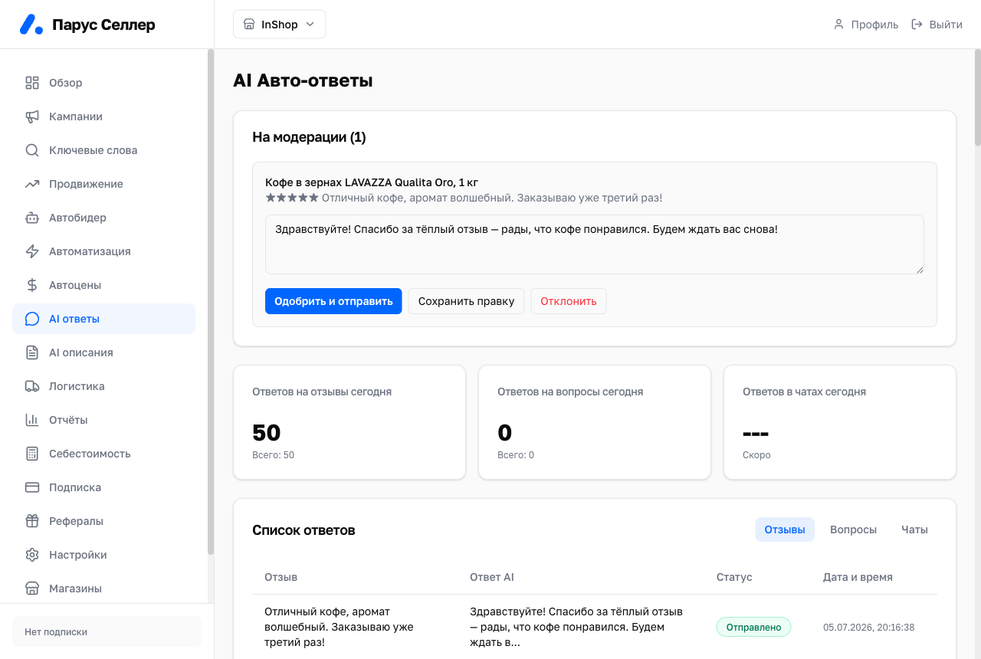Expand the InShop dropdown chevron
The height and width of the screenshot is (659, 981).
[x=310, y=25]
